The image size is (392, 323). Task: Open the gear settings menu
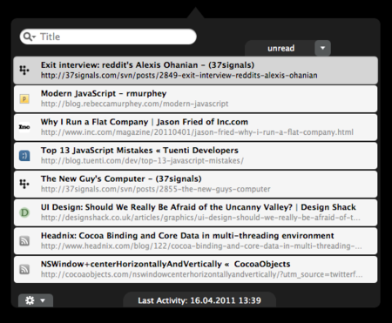pos(36,300)
